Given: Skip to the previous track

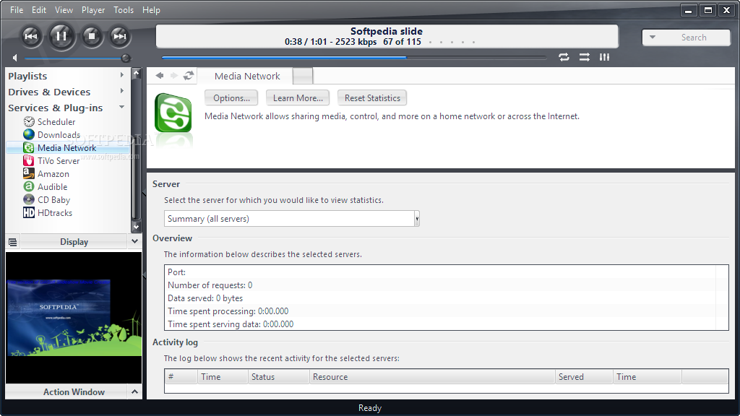Looking at the screenshot, I should click(x=31, y=36).
